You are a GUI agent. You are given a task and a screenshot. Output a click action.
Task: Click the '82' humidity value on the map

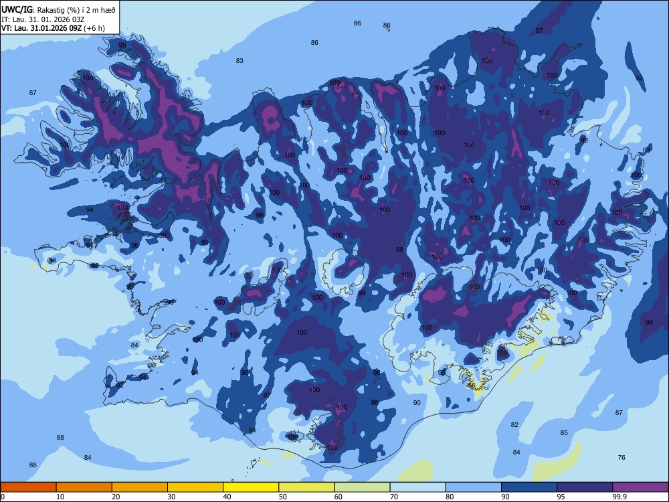(514, 424)
